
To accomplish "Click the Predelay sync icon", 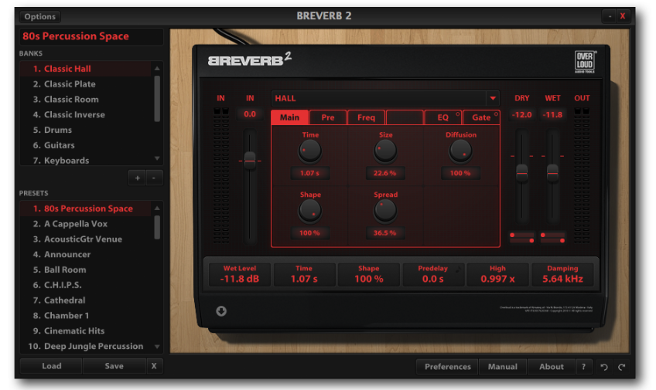I will (x=458, y=270).
